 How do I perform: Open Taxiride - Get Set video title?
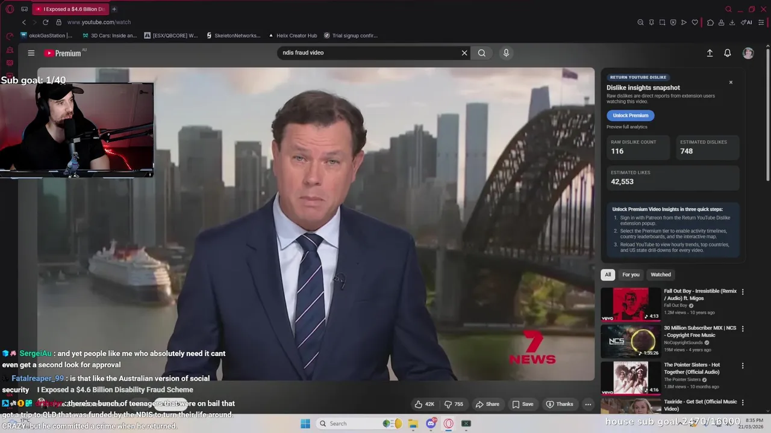point(700,405)
